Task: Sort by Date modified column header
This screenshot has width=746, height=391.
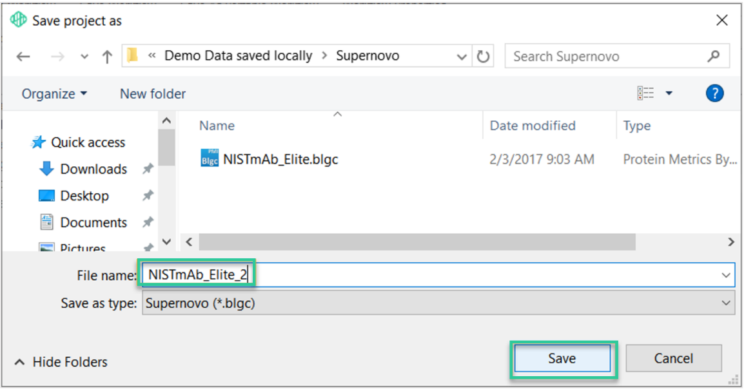Action: (x=533, y=126)
